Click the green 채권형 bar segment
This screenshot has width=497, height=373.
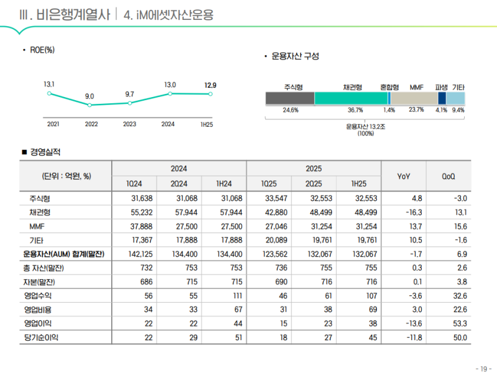coord(351,98)
